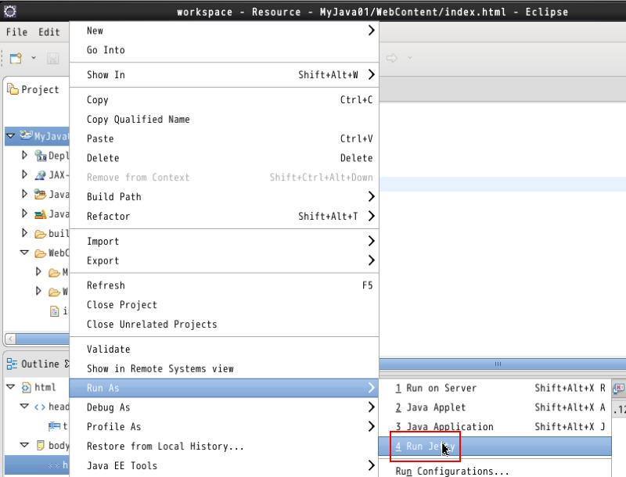This screenshot has height=477, width=626.
Task: Select Copy Qualified Name
Action: (x=224, y=119)
